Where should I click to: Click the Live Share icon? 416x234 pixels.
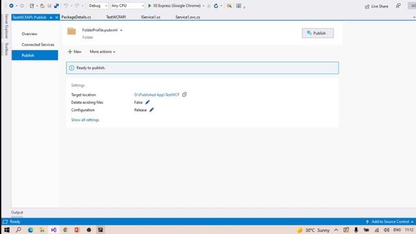point(367,6)
